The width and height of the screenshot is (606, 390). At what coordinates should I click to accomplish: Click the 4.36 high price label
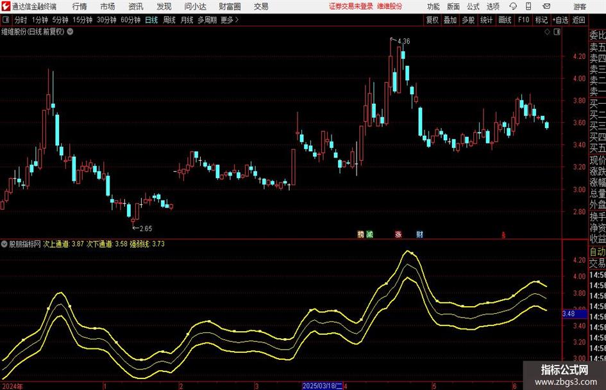tap(403, 41)
